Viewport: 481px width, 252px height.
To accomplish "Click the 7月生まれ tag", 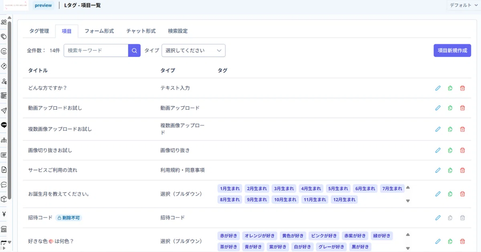I will tap(392, 189).
